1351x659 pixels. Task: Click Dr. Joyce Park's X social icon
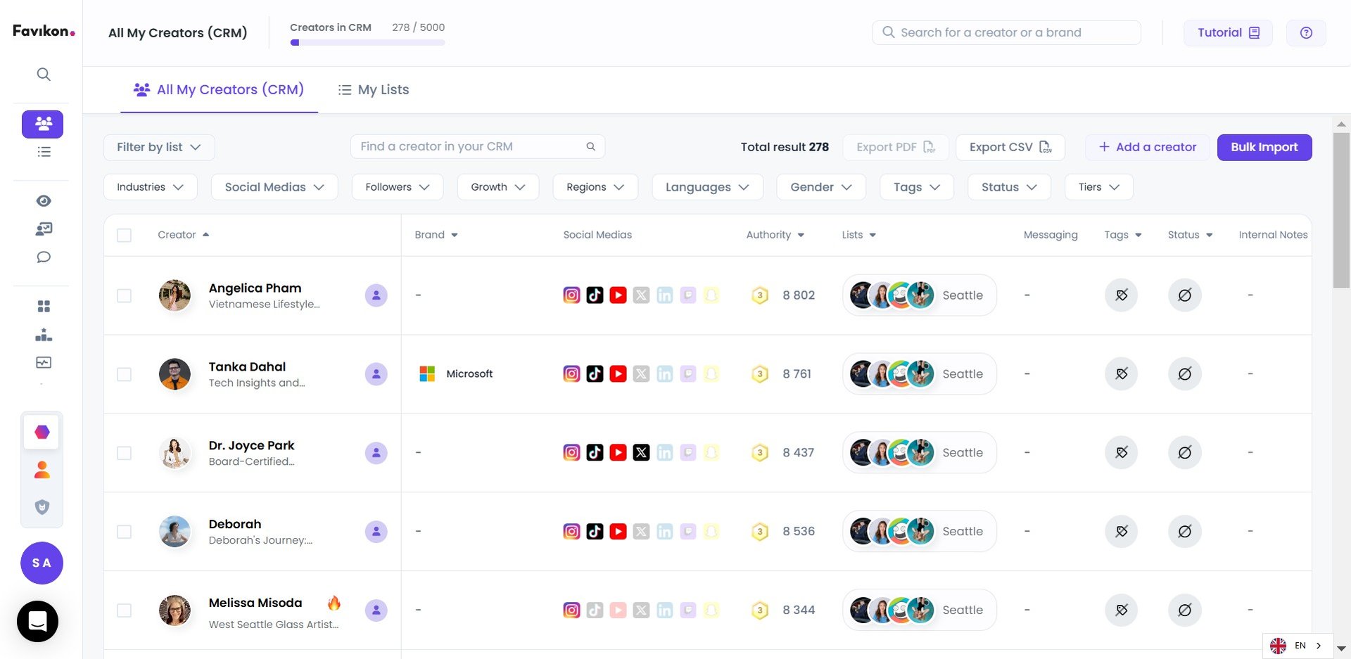pos(641,453)
